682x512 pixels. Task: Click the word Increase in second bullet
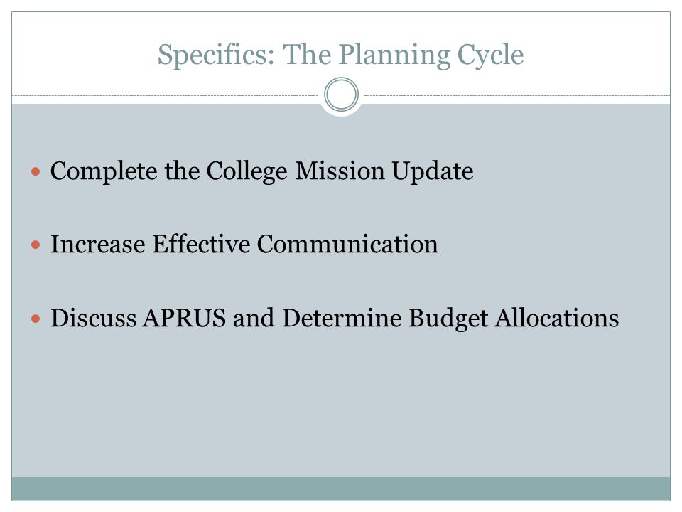pyautogui.click(x=98, y=244)
